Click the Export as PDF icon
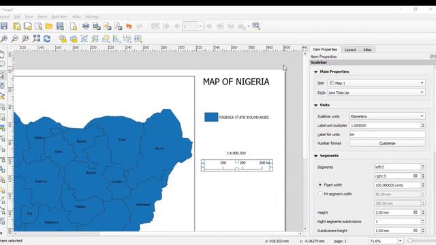Image resolution: width=436 pixels, height=245 pixels. [x=118, y=26]
